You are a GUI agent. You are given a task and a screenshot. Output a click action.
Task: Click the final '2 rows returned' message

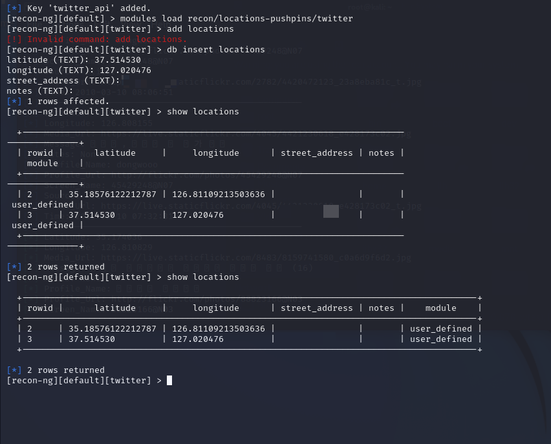66,370
